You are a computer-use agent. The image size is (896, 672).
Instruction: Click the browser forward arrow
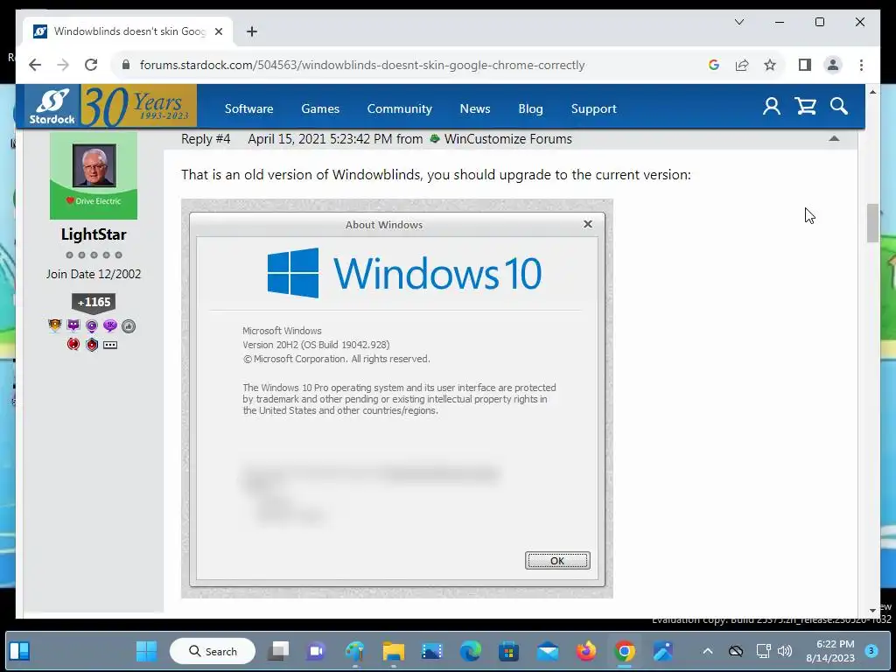pyautogui.click(x=63, y=65)
